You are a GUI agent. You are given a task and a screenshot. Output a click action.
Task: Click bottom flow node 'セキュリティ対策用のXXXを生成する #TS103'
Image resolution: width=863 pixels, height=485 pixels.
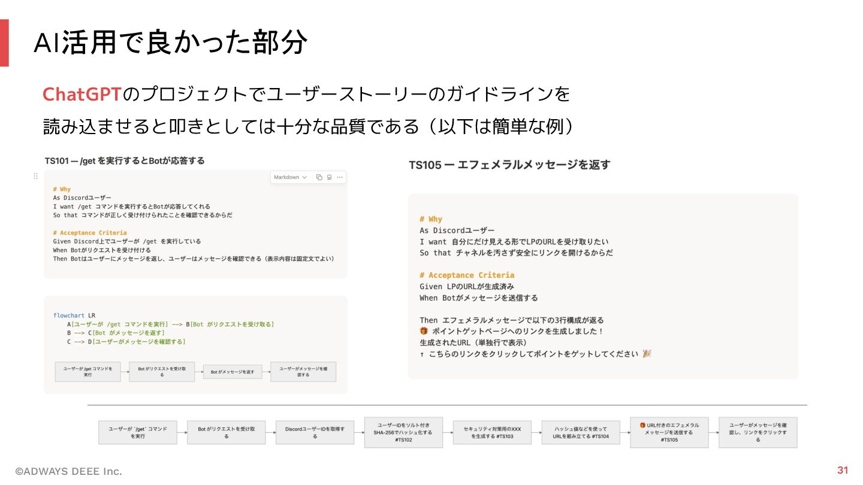[492, 432]
